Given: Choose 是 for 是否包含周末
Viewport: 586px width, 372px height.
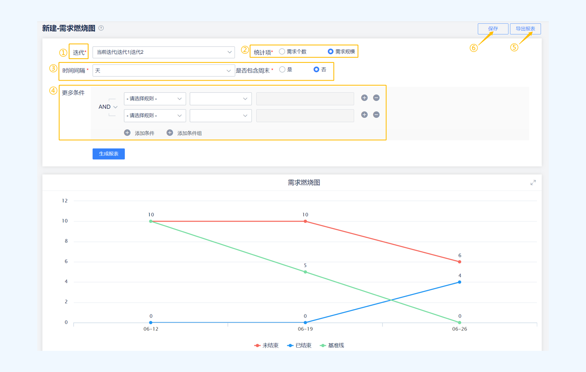Looking at the screenshot, I should (x=282, y=69).
